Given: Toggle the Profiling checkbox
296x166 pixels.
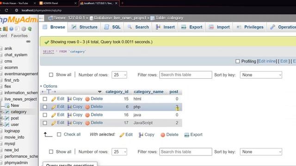Looking at the screenshot, I should [237, 61].
